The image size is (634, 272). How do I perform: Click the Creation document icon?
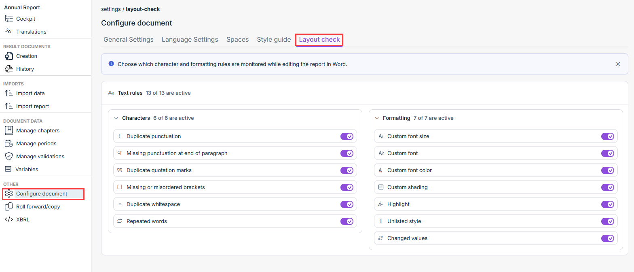8,56
